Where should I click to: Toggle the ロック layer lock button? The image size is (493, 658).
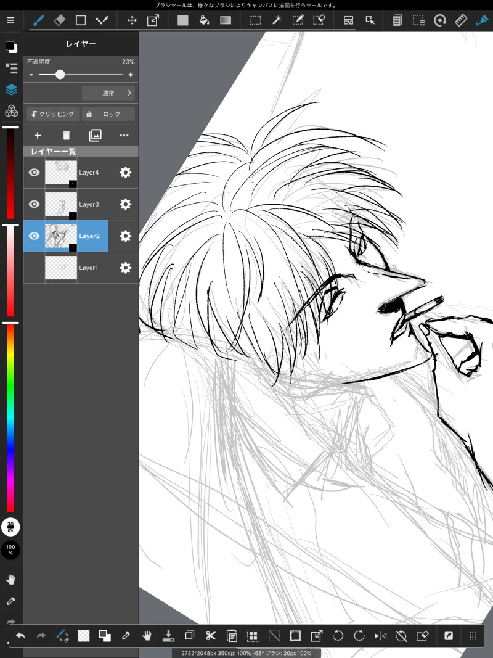point(108,114)
